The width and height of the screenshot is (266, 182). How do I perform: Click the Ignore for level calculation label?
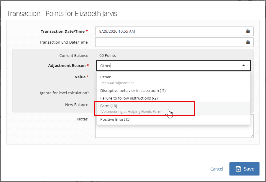(64, 93)
